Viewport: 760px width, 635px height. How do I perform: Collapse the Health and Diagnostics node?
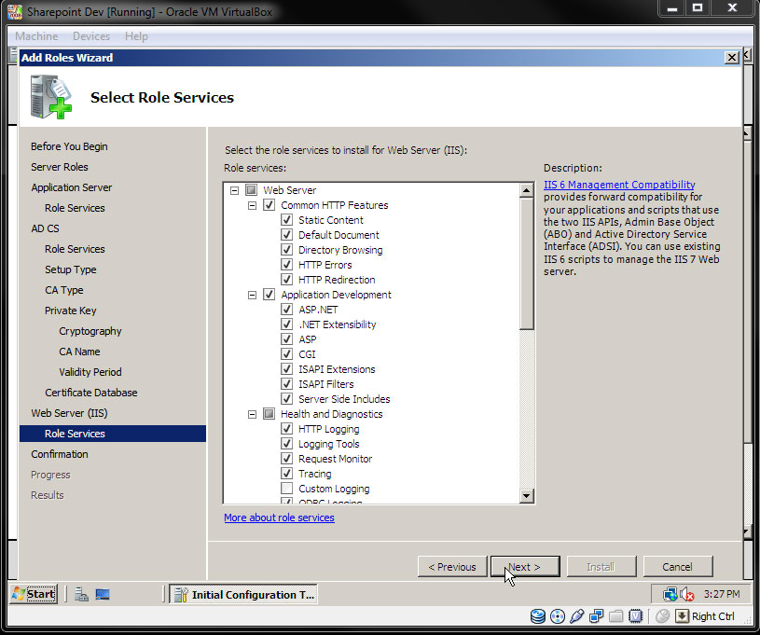click(x=252, y=414)
